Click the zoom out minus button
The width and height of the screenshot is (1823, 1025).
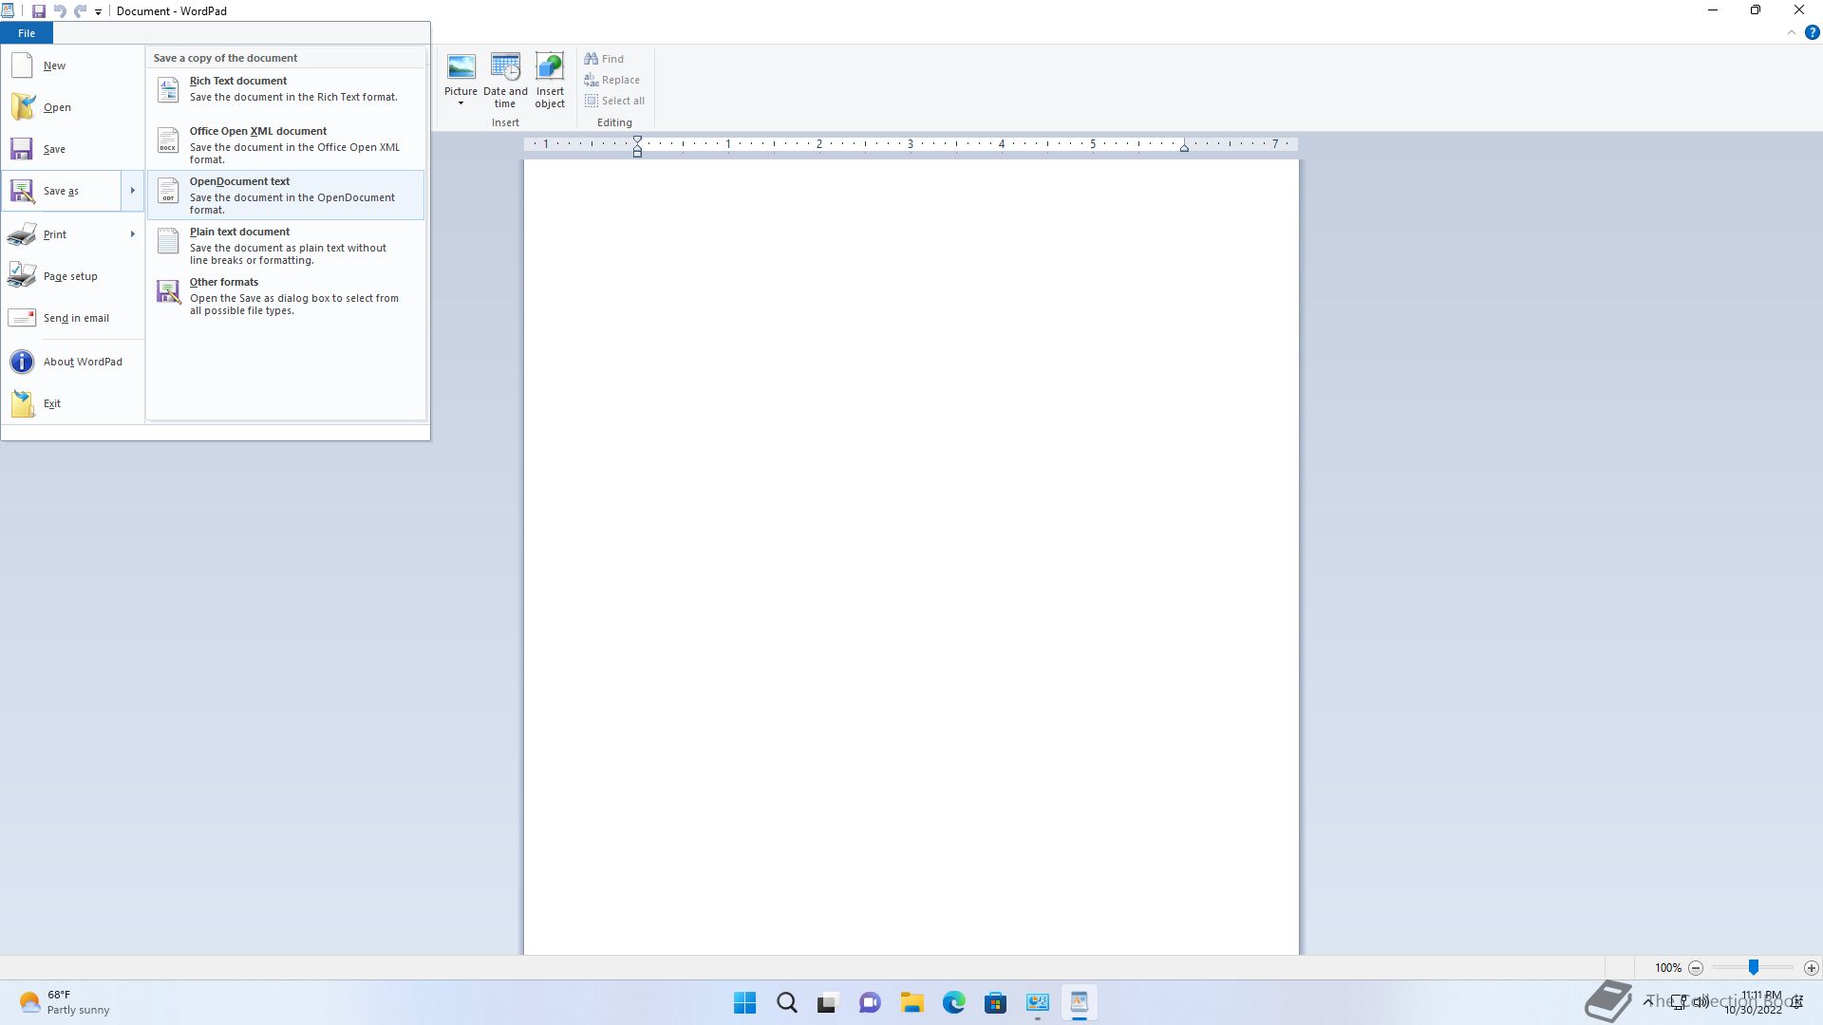[1696, 968]
